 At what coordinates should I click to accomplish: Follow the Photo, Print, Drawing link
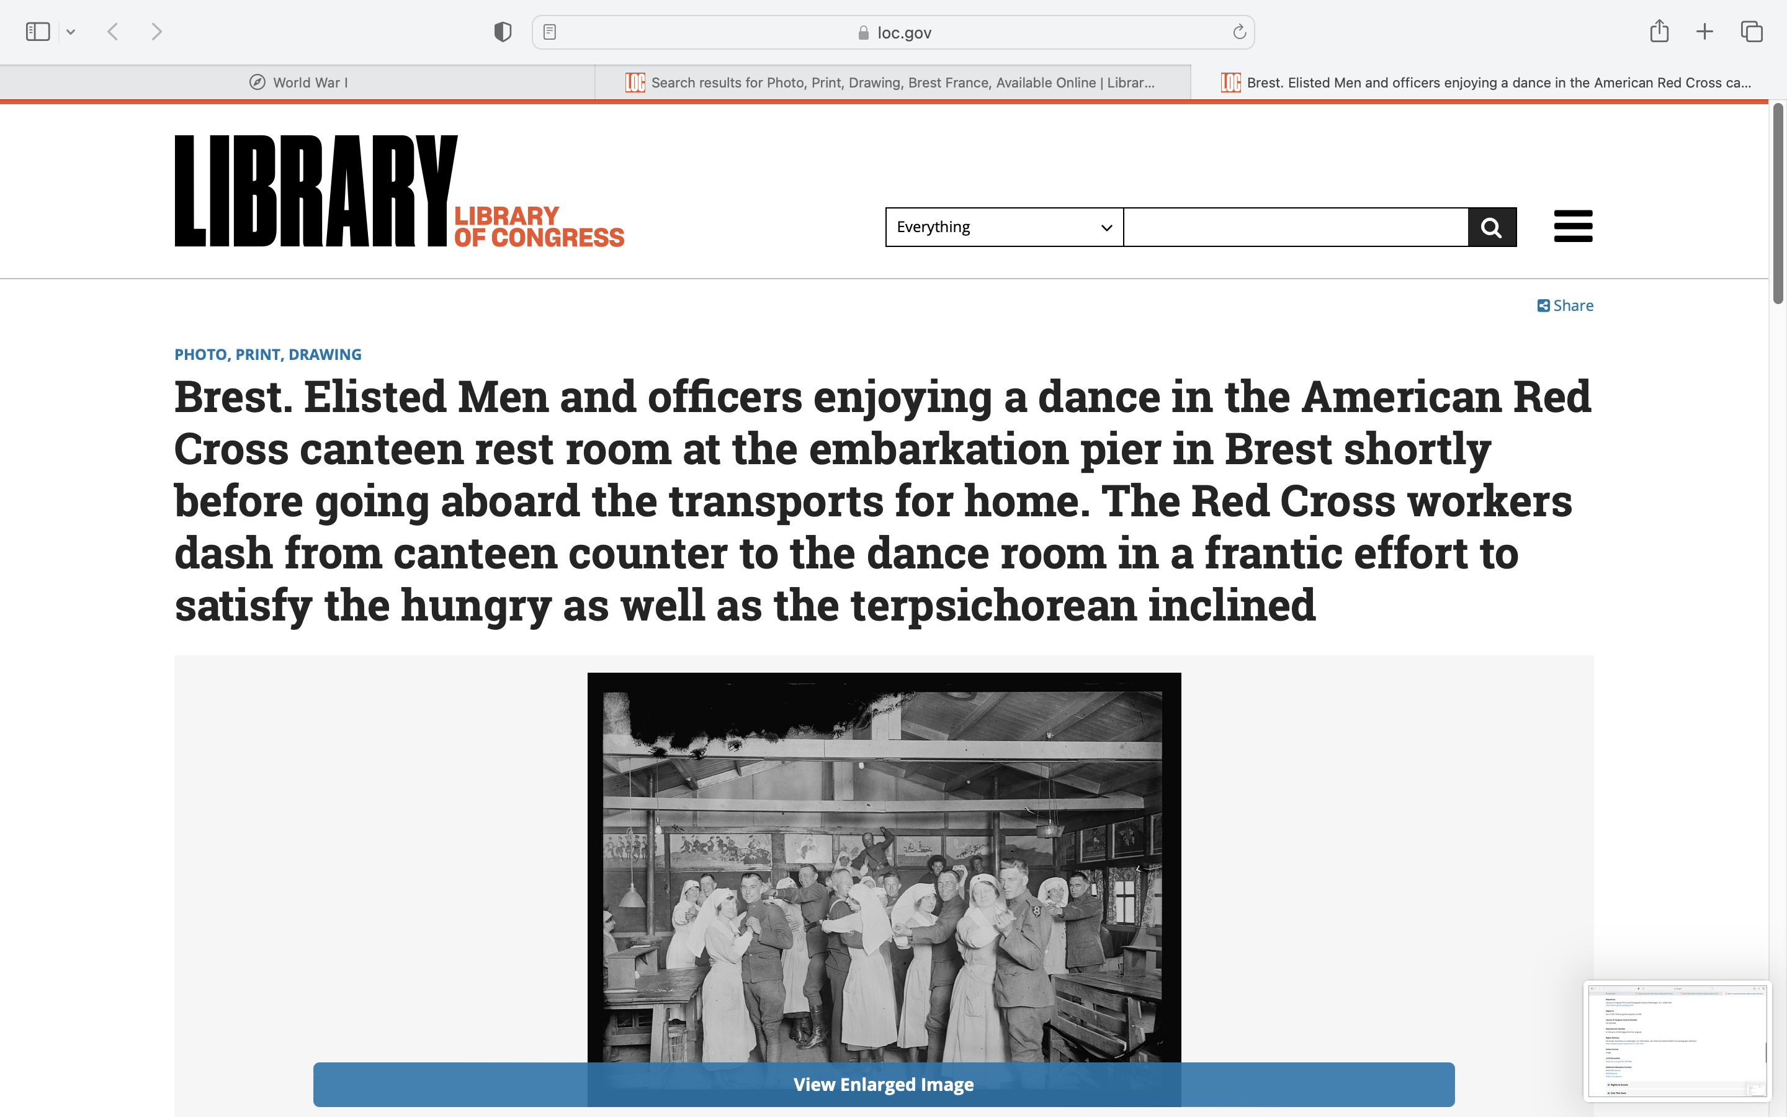[267, 354]
